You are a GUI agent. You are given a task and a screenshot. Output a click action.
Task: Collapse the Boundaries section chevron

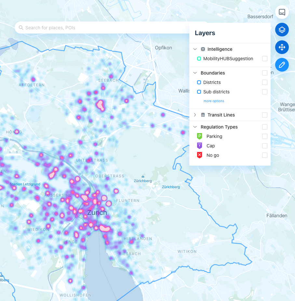coord(195,73)
